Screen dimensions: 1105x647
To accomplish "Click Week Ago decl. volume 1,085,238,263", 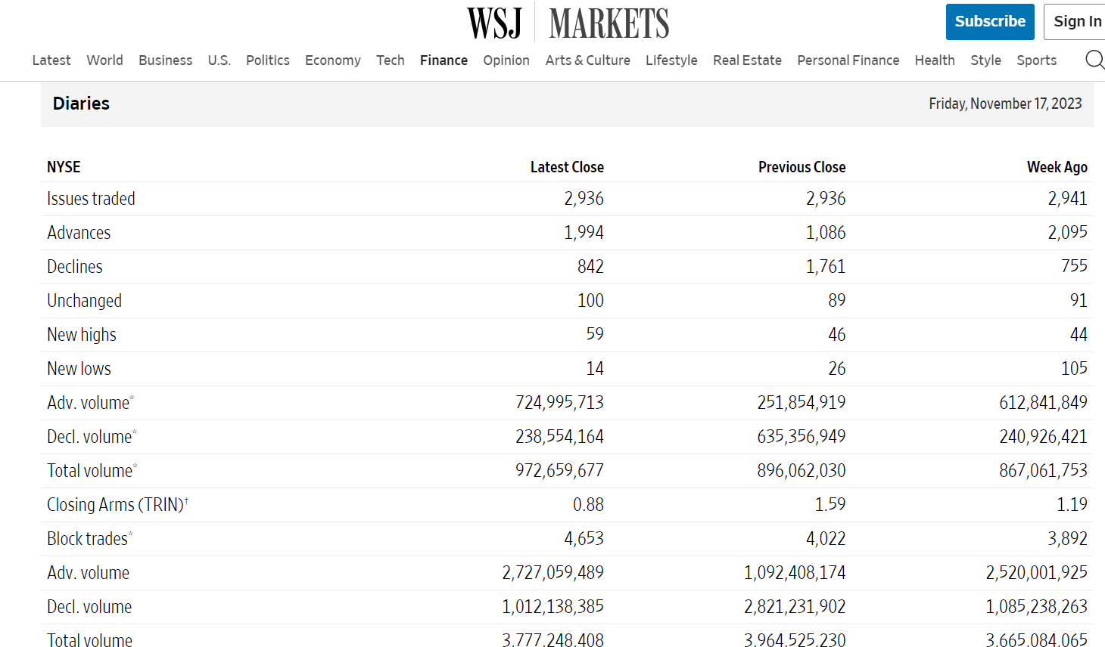I will (x=1036, y=607).
